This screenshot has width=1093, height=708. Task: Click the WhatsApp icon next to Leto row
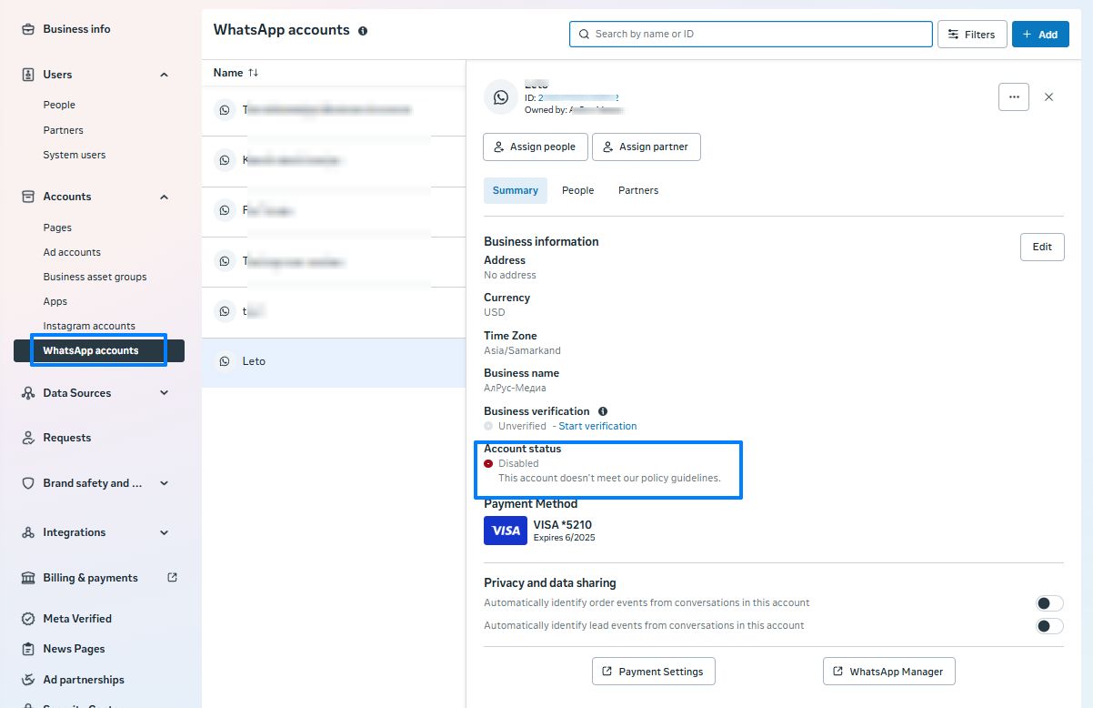(225, 361)
